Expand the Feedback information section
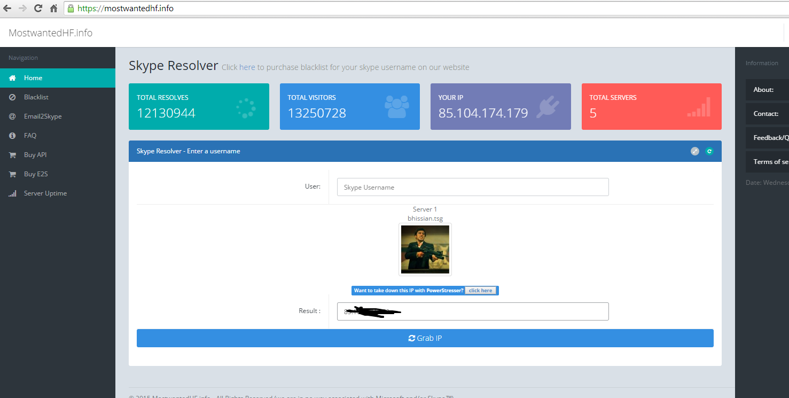Image resolution: width=789 pixels, height=398 pixels. pos(767,138)
